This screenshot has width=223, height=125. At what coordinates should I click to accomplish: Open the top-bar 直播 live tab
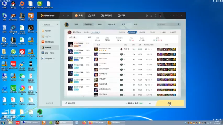(x=121, y=16)
